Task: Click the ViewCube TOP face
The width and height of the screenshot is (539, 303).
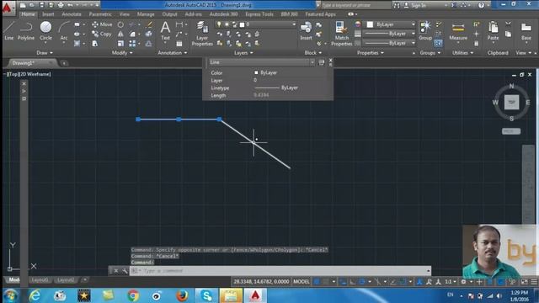Action: point(511,103)
